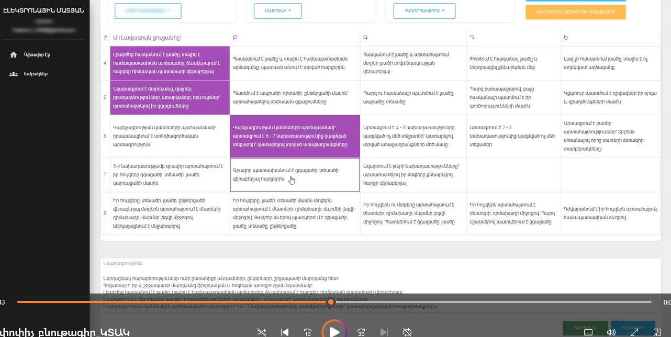This screenshot has height=337, width=671.
Task: Open the ՀԱՂՈՐԴԱԿՑՈՒՄ dropdown
Action: point(424,10)
